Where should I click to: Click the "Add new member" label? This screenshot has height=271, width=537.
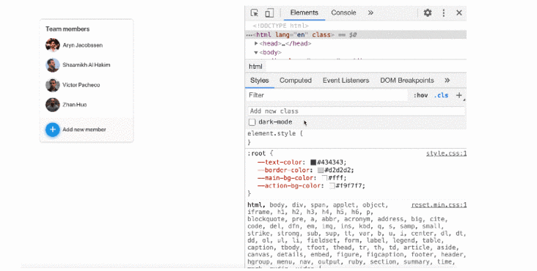[x=84, y=130]
